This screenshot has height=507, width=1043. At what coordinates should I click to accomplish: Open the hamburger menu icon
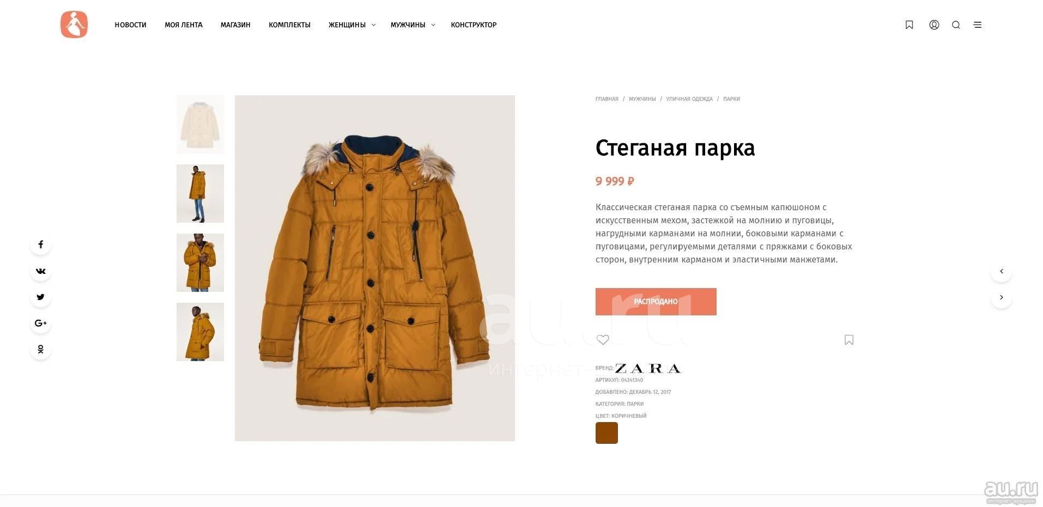point(978,25)
